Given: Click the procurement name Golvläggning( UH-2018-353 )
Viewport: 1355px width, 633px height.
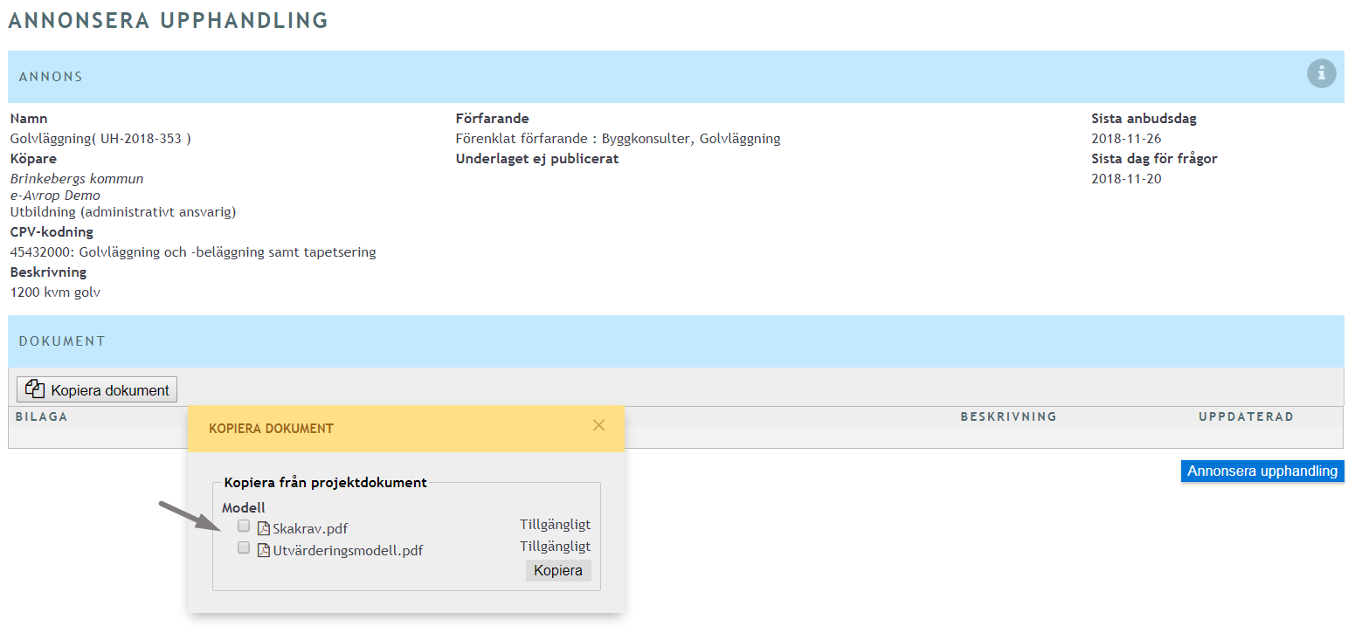Looking at the screenshot, I should pyautogui.click(x=100, y=138).
